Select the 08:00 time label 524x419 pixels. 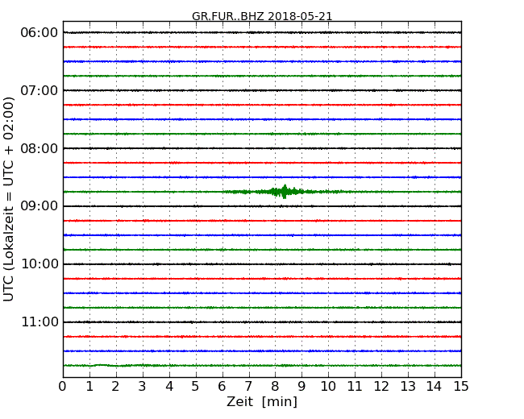[x=40, y=148]
